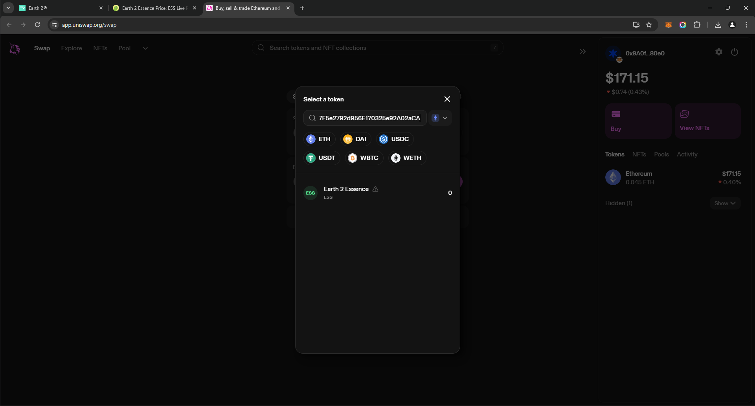Open the tab search dropdown arrow
Viewport: 755px width, 406px height.
pyautogui.click(x=8, y=8)
